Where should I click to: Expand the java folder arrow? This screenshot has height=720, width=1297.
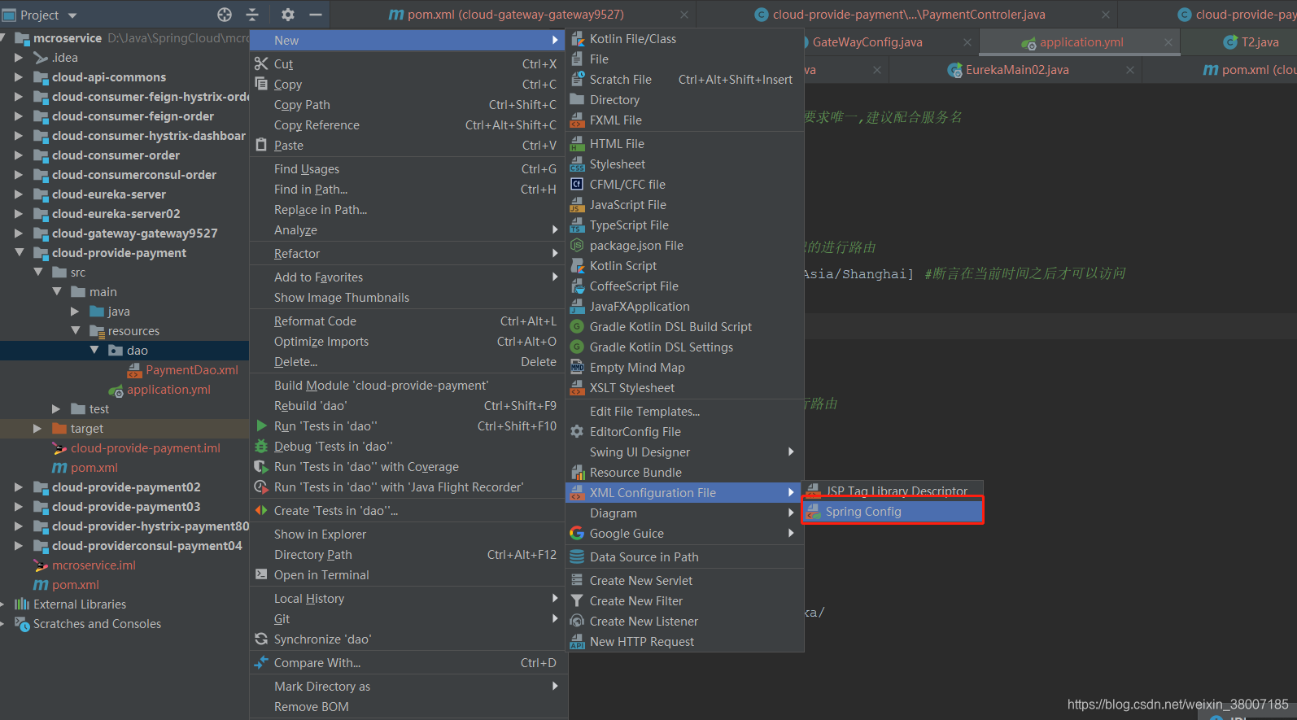click(x=75, y=312)
